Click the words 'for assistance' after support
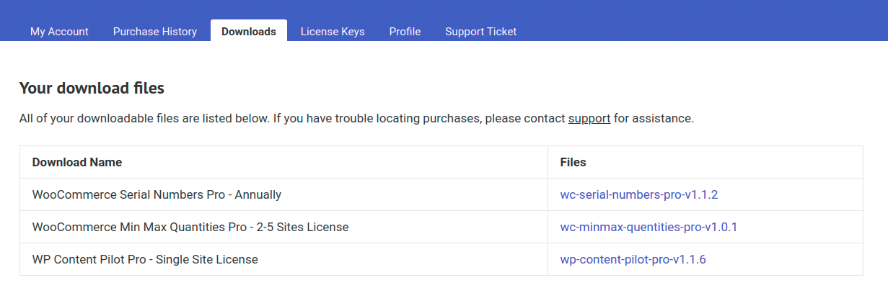The image size is (888, 288). click(x=654, y=118)
